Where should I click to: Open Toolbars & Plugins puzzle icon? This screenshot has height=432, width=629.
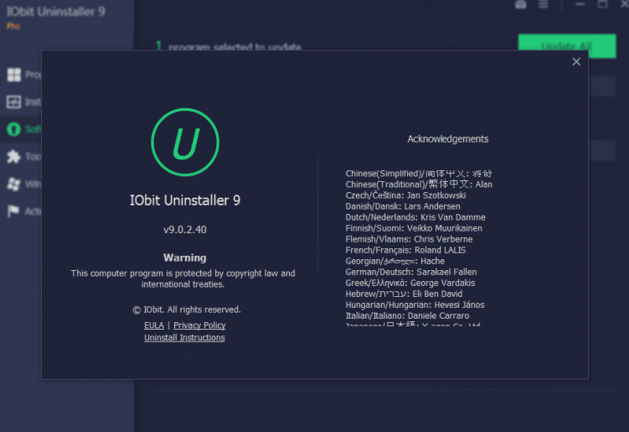click(x=13, y=157)
